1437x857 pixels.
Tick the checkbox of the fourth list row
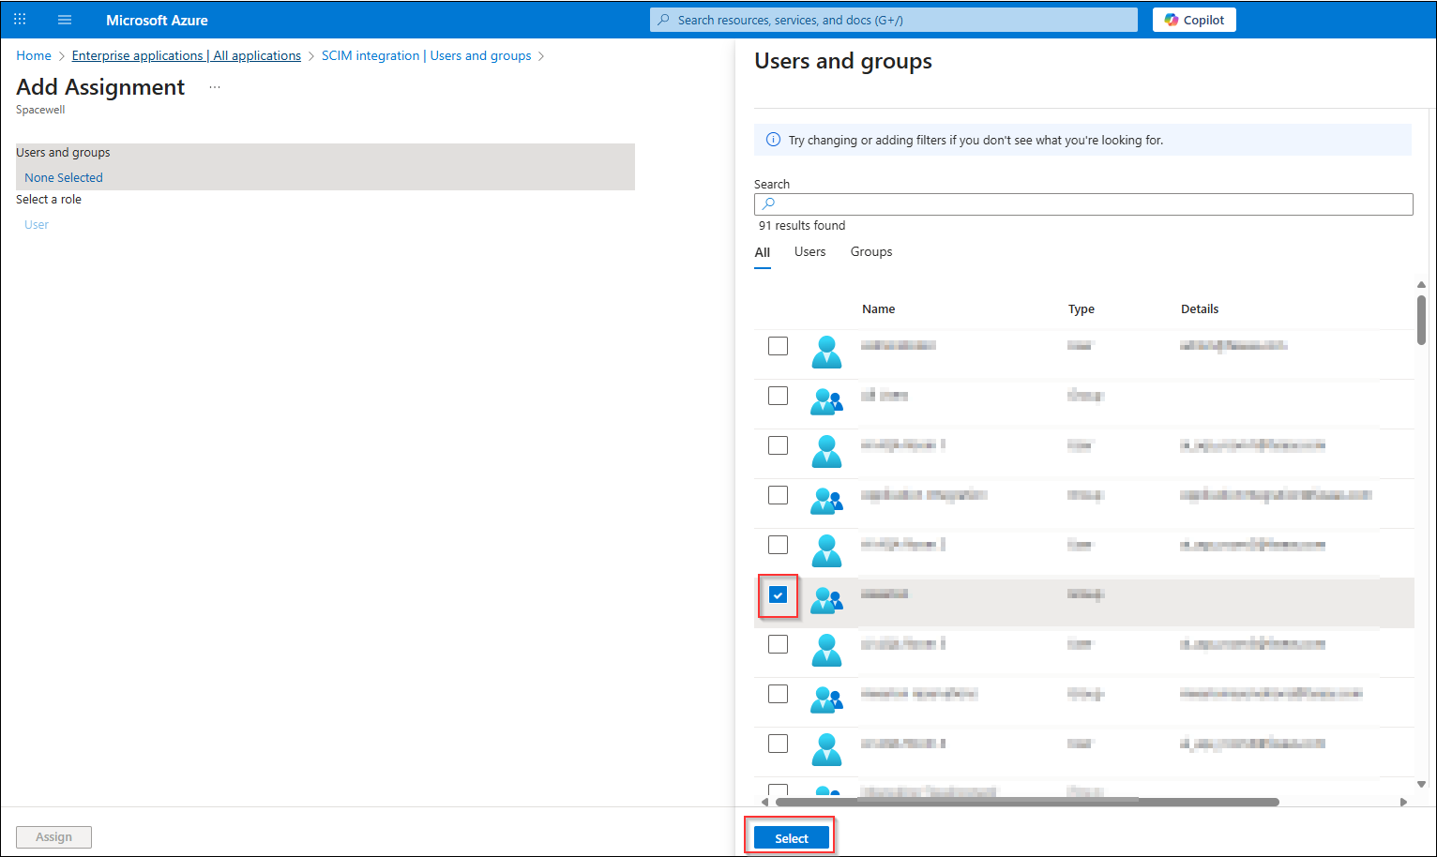[x=778, y=495]
